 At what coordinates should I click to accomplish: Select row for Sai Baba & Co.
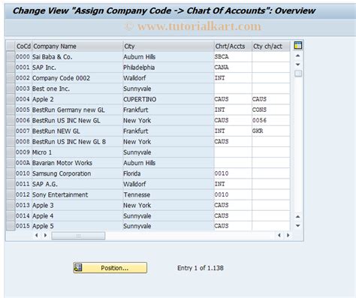(x=11, y=57)
